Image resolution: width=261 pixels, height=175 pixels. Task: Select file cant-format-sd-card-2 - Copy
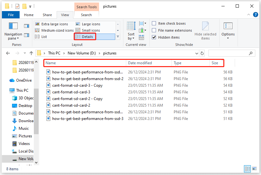click(x=77, y=99)
